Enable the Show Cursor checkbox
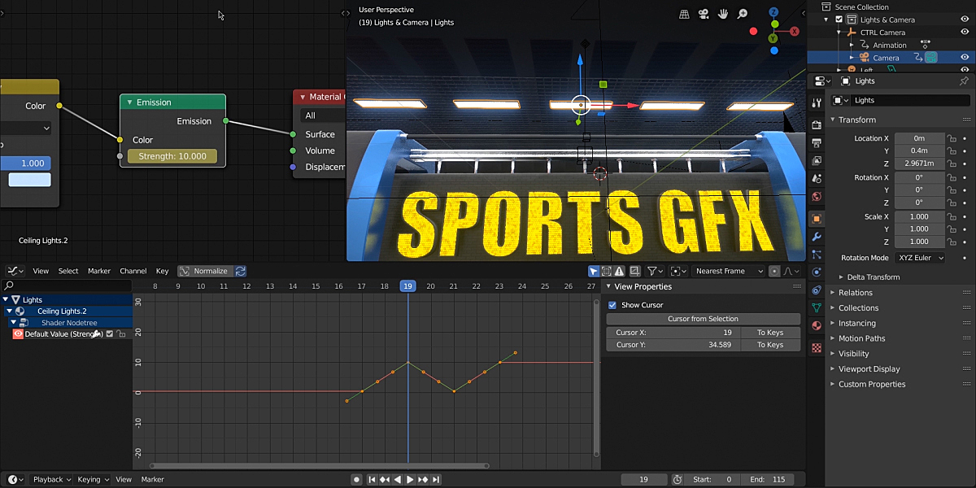976x488 pixels. tap(613, 304)
